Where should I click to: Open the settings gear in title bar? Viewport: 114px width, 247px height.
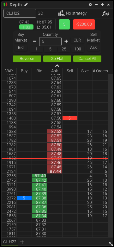[90, 4]
